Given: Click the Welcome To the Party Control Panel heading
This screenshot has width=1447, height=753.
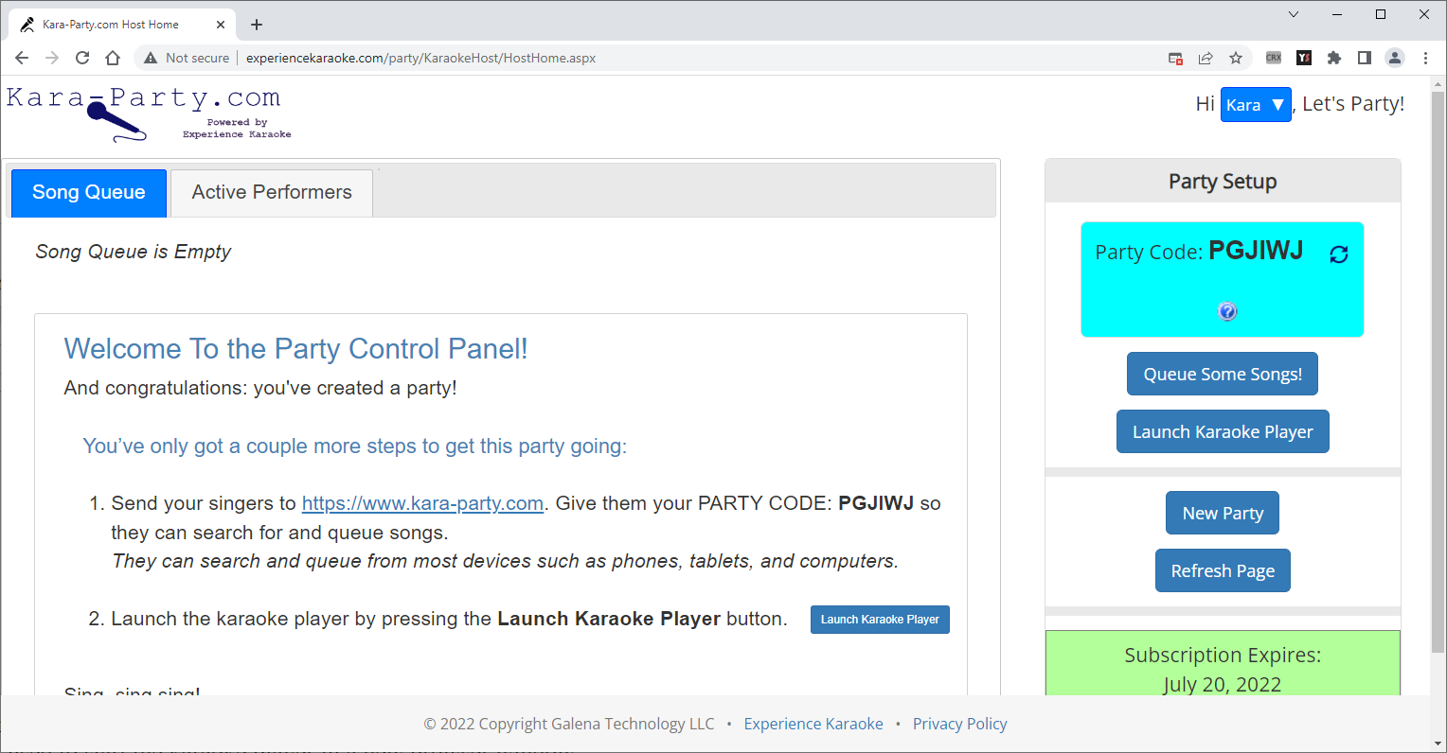Looking at the screenshot, I should [295, 348].
